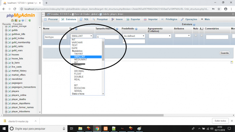
Task: Click the browser back arrow
Action: 4,9
